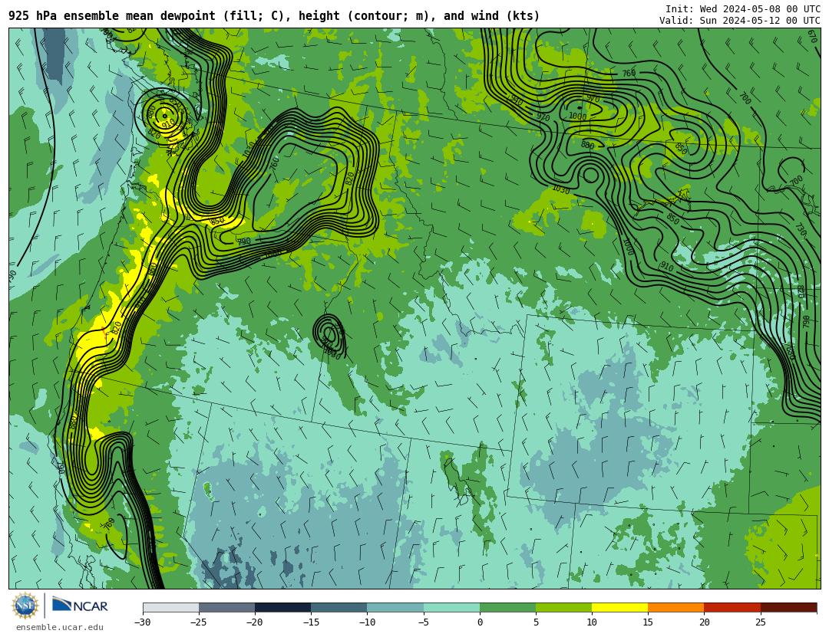Click the colorbar tick label '0'
The height and width of the screenshot is (637, 829).
(x=480, y=622)
